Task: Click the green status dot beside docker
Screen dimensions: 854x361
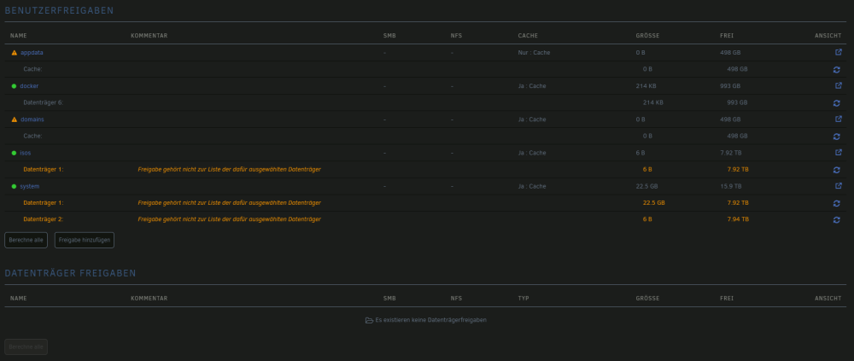Action: pyautogui.click(x=15, y=86)
